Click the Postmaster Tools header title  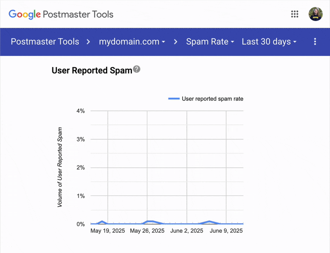78,14
